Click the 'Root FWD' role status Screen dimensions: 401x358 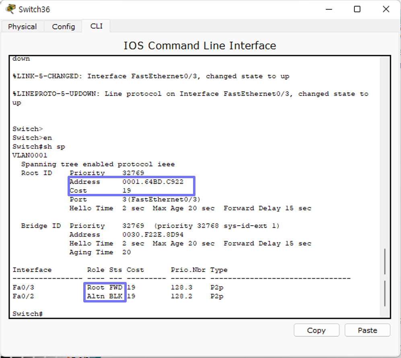point(105,288)
